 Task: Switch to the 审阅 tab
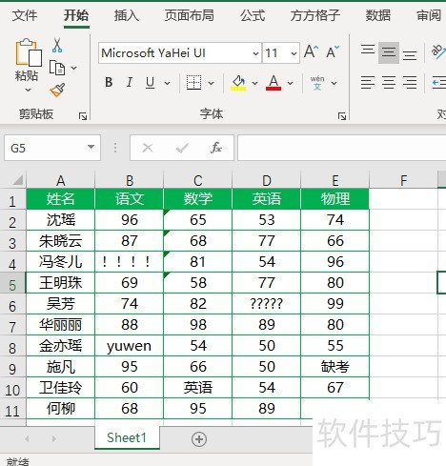pyautogui.click(x=429, y=15)
